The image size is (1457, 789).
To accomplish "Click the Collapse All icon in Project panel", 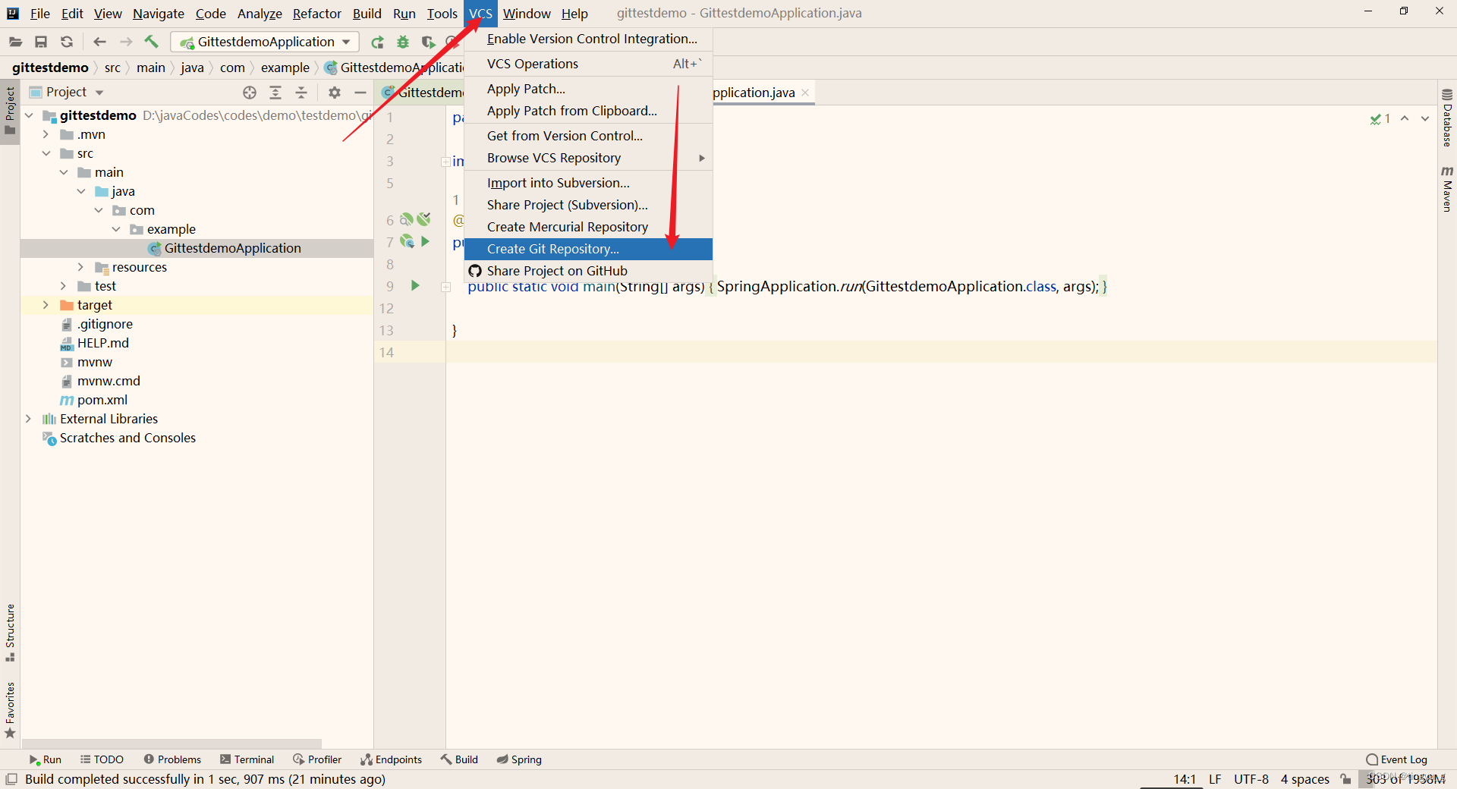I will coord(301,93).
